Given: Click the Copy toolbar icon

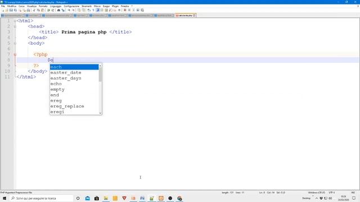Looking at the screenshot, I should tap(38, 10).
